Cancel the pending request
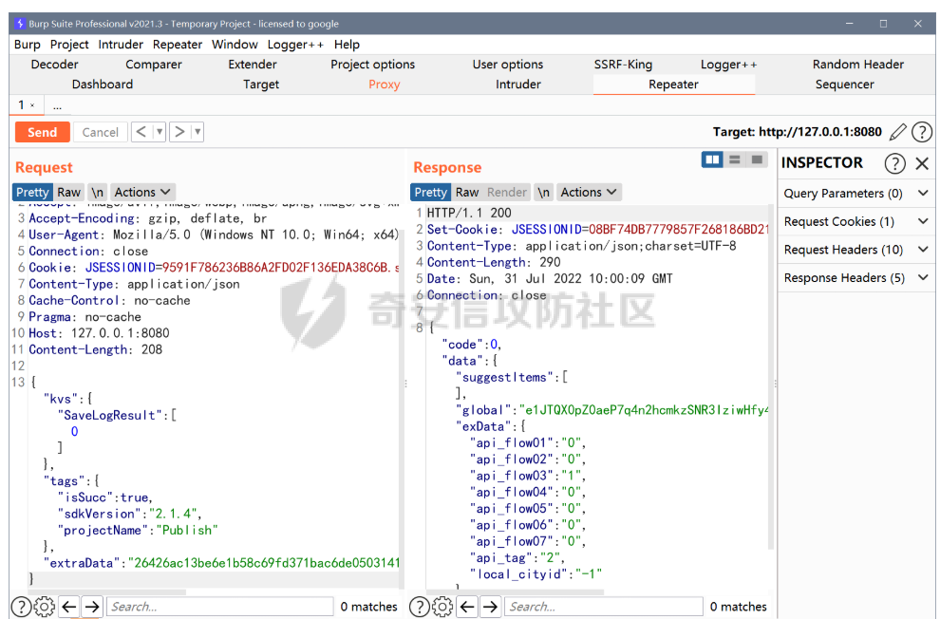This screenshot has width=940, height=619. [100, 132]
